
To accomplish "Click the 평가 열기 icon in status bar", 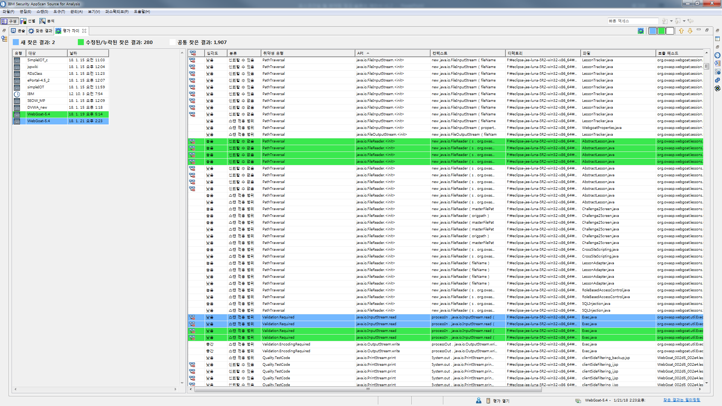I will pyautogui.click(x=488, y=401).
